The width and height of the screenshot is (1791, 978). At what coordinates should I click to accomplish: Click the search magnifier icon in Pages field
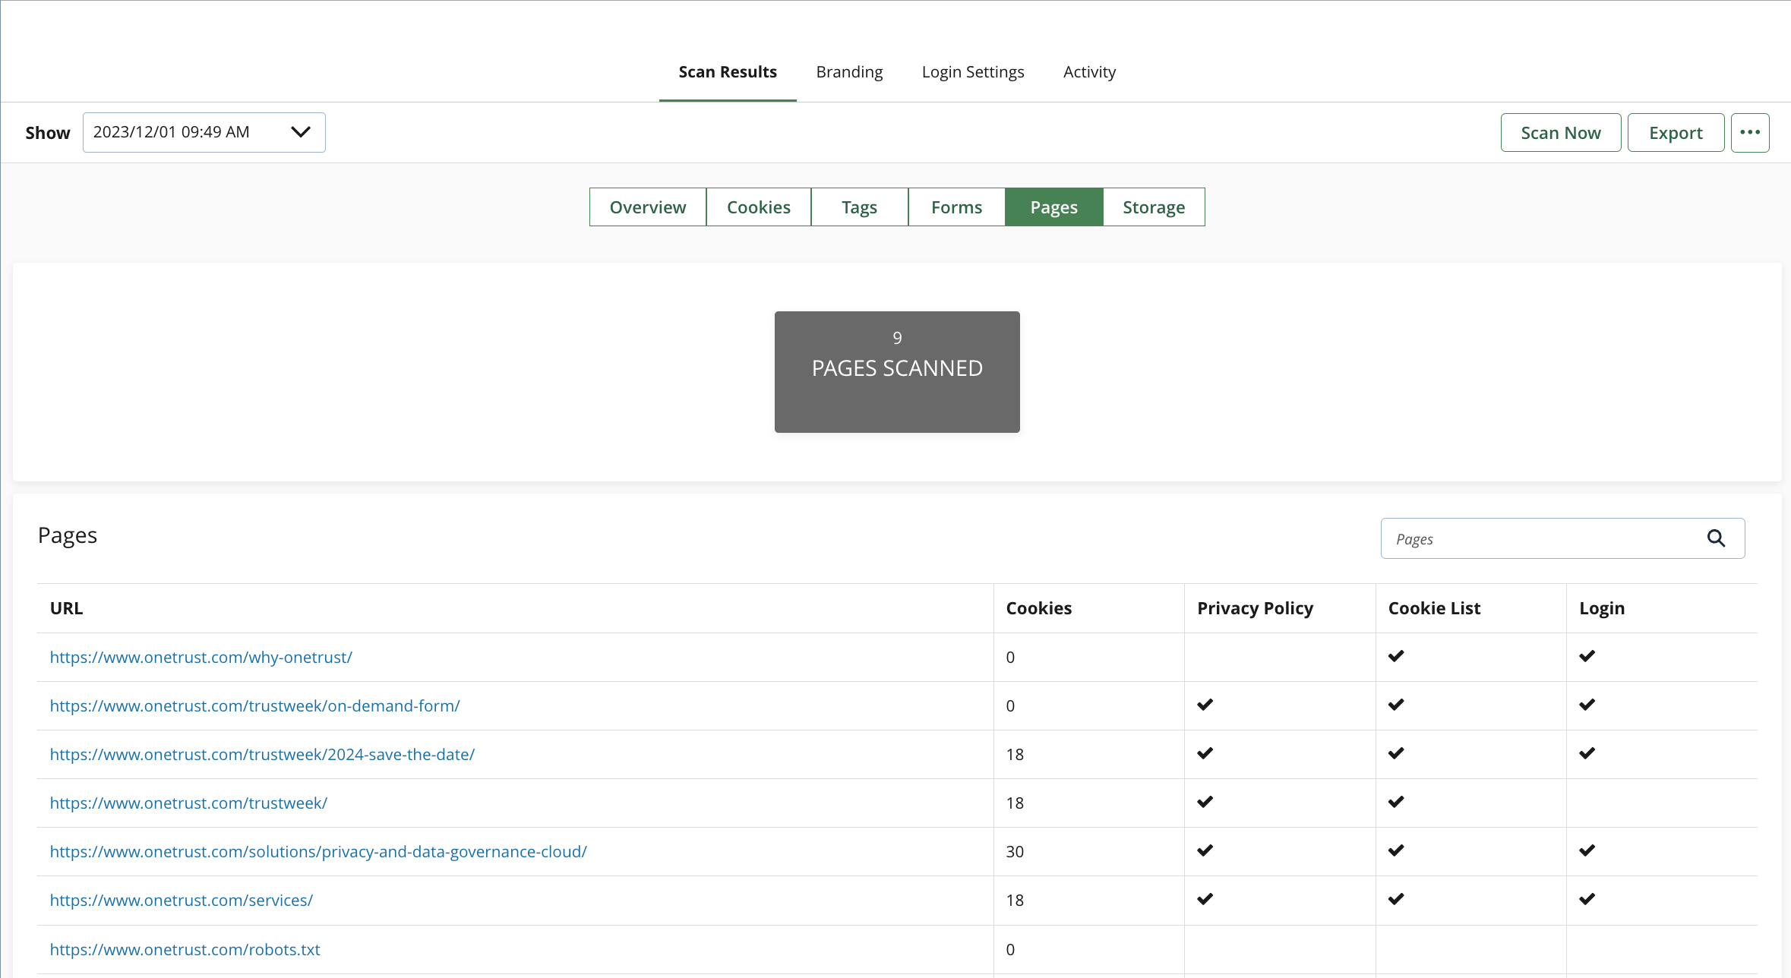point(1716,538)
